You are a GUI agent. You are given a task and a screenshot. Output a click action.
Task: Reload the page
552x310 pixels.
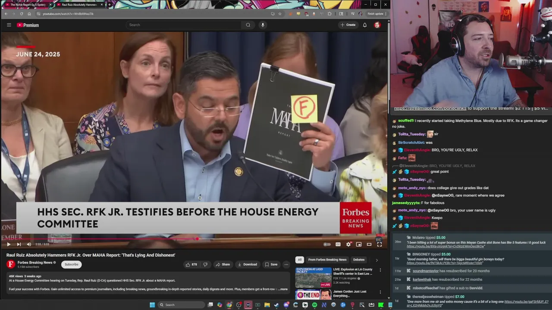pyautogui.click(x=21, y=14)
